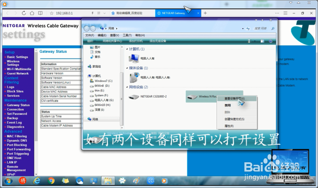Image resolution: width=318 pixels, height=188 pixels.
Task: Click 网络和共享中心 toolbar button
Action: tap(112, 41)
